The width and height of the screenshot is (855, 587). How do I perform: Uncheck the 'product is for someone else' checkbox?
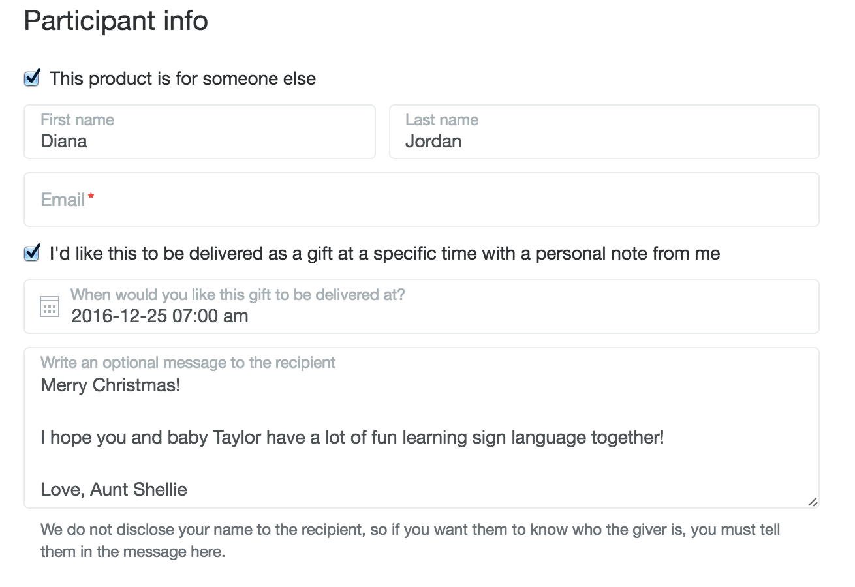point(31,78)
